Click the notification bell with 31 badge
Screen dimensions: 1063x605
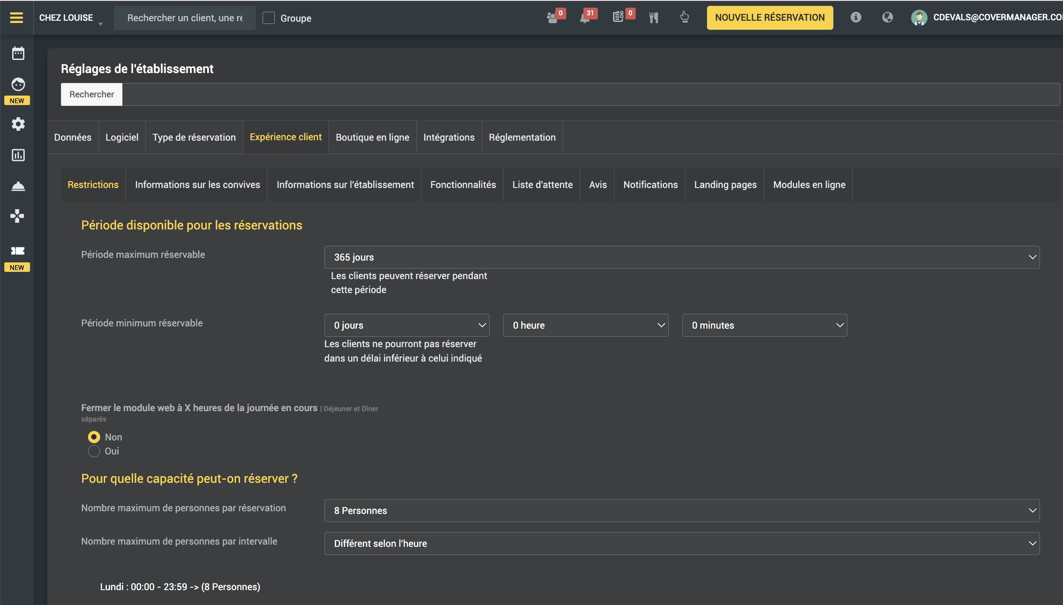585,18
